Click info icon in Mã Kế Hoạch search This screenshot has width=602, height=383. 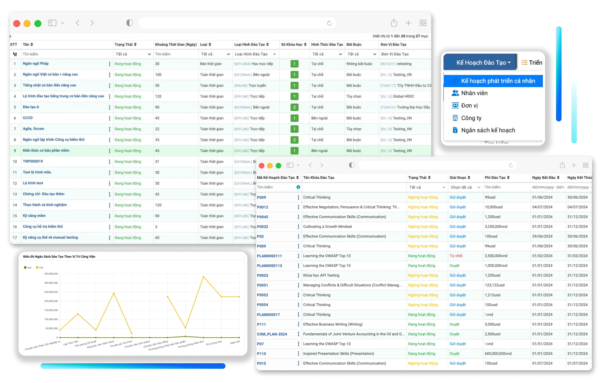point(298,187)
